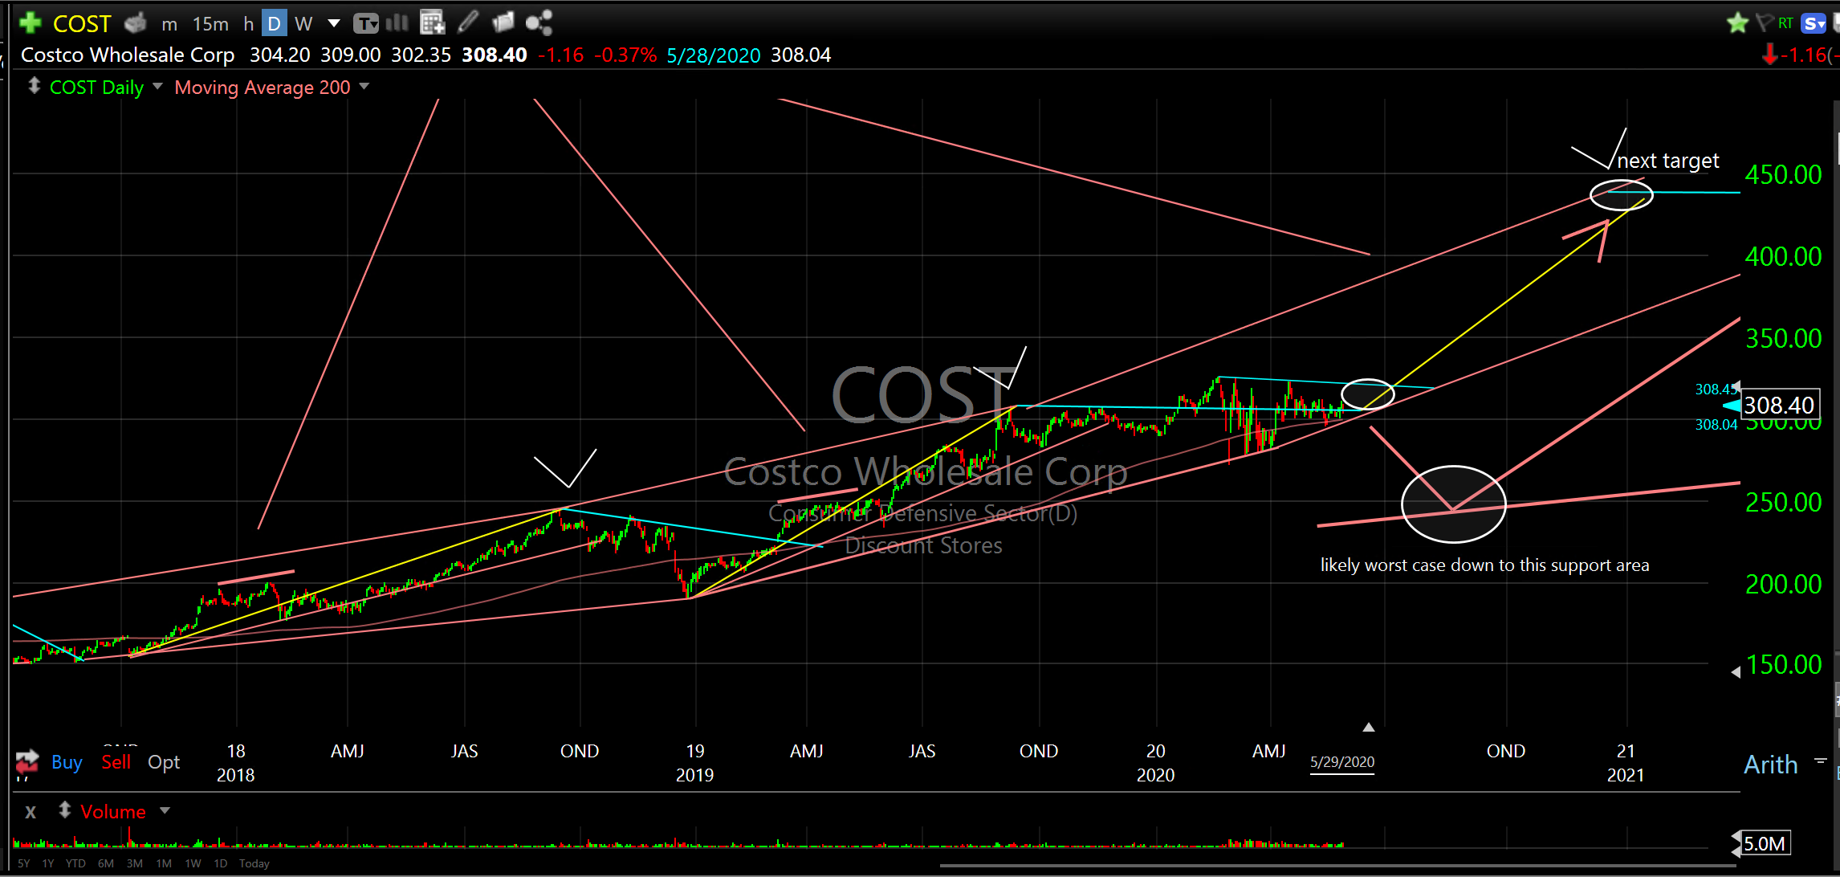Click the cash register trade icon
The height and width of the screenshot is (877, 1840).
point(136,22)
